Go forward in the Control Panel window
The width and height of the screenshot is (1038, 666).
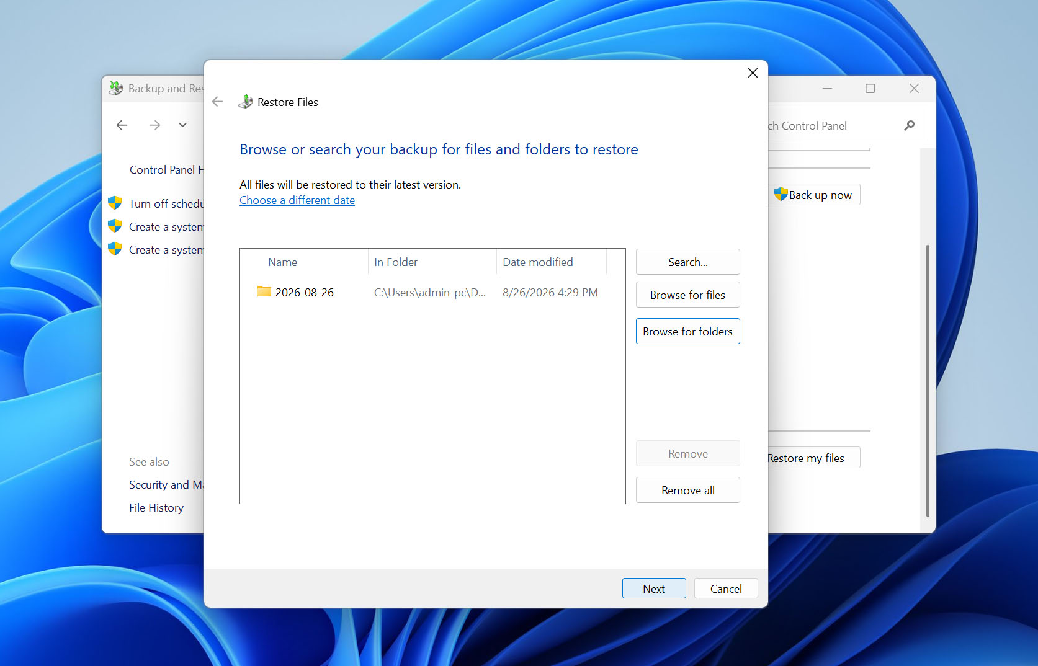(x=154, y=125)
